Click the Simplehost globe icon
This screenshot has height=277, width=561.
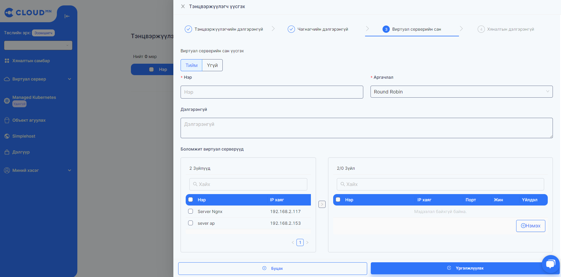tap(7, 136)
